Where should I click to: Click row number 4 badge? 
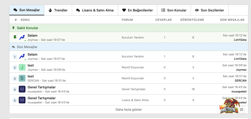(x=15, y=90)
